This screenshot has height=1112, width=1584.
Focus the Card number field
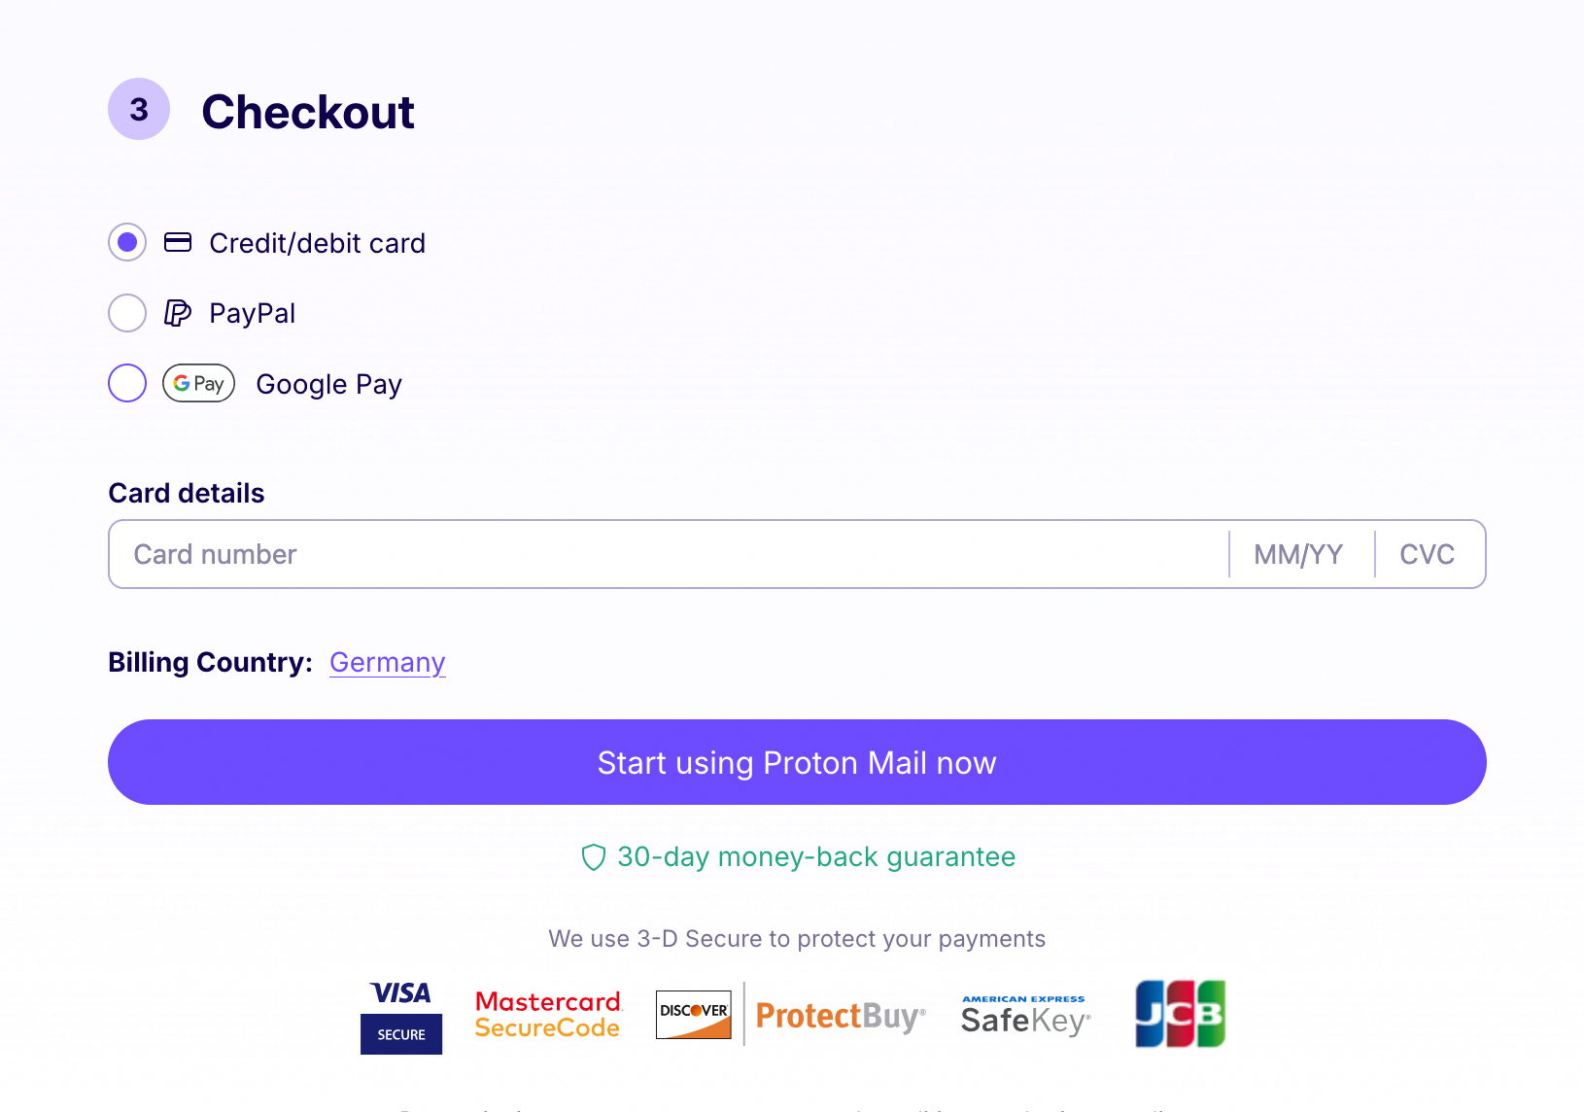pyautogui.click(x=671, y=554)
